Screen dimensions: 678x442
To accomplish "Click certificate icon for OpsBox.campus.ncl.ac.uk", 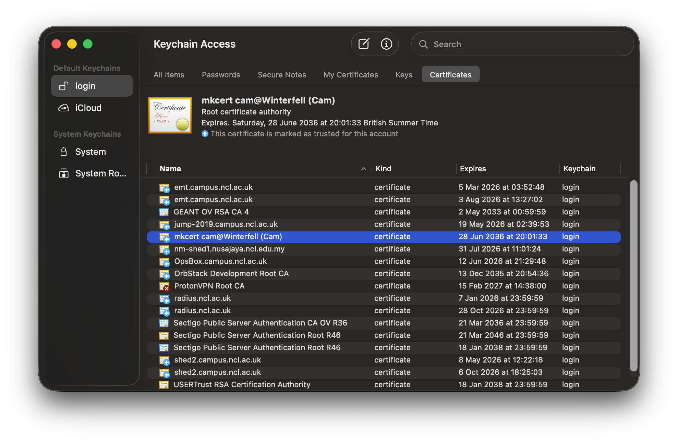I will 165,262.
